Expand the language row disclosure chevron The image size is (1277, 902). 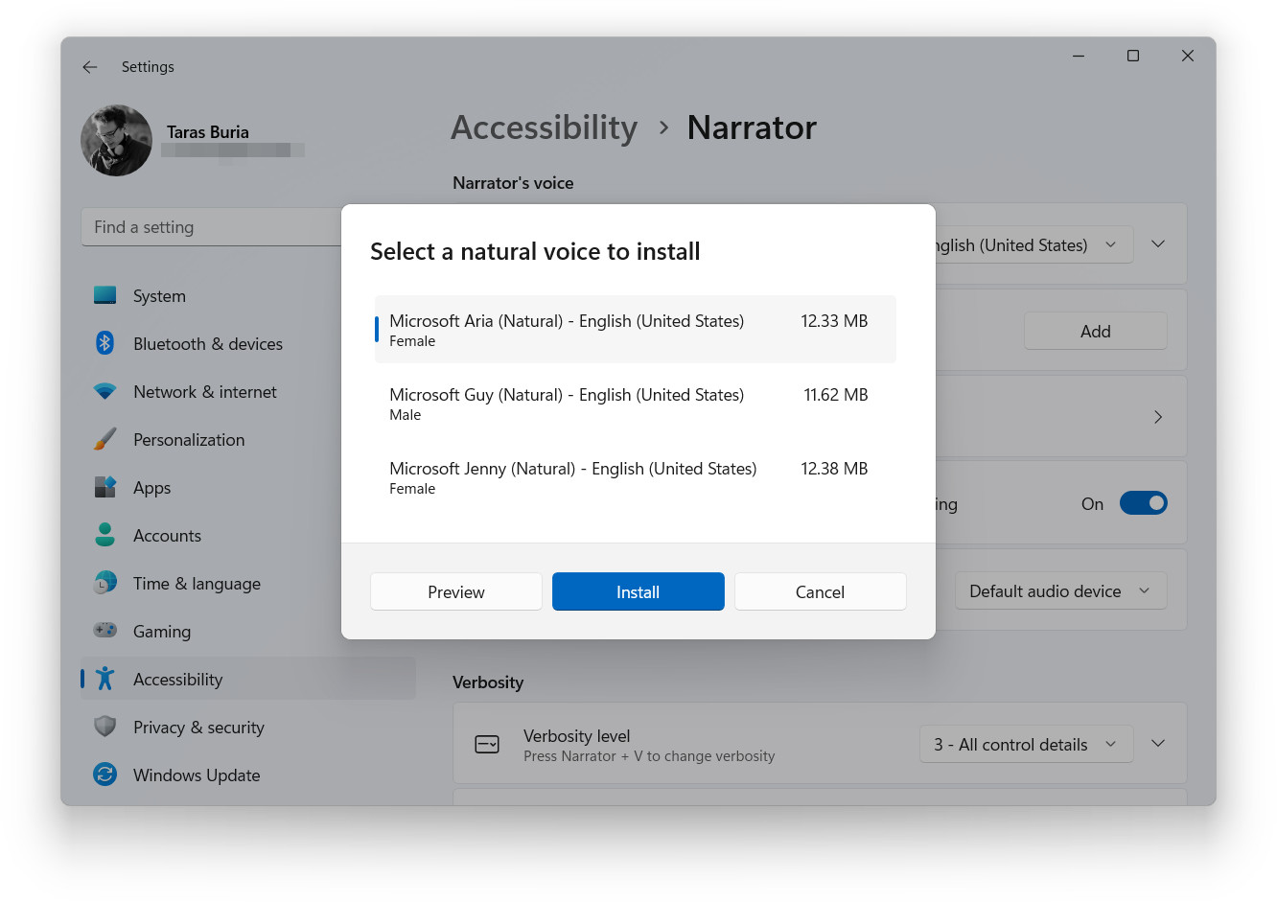[x=1157, y=243]
